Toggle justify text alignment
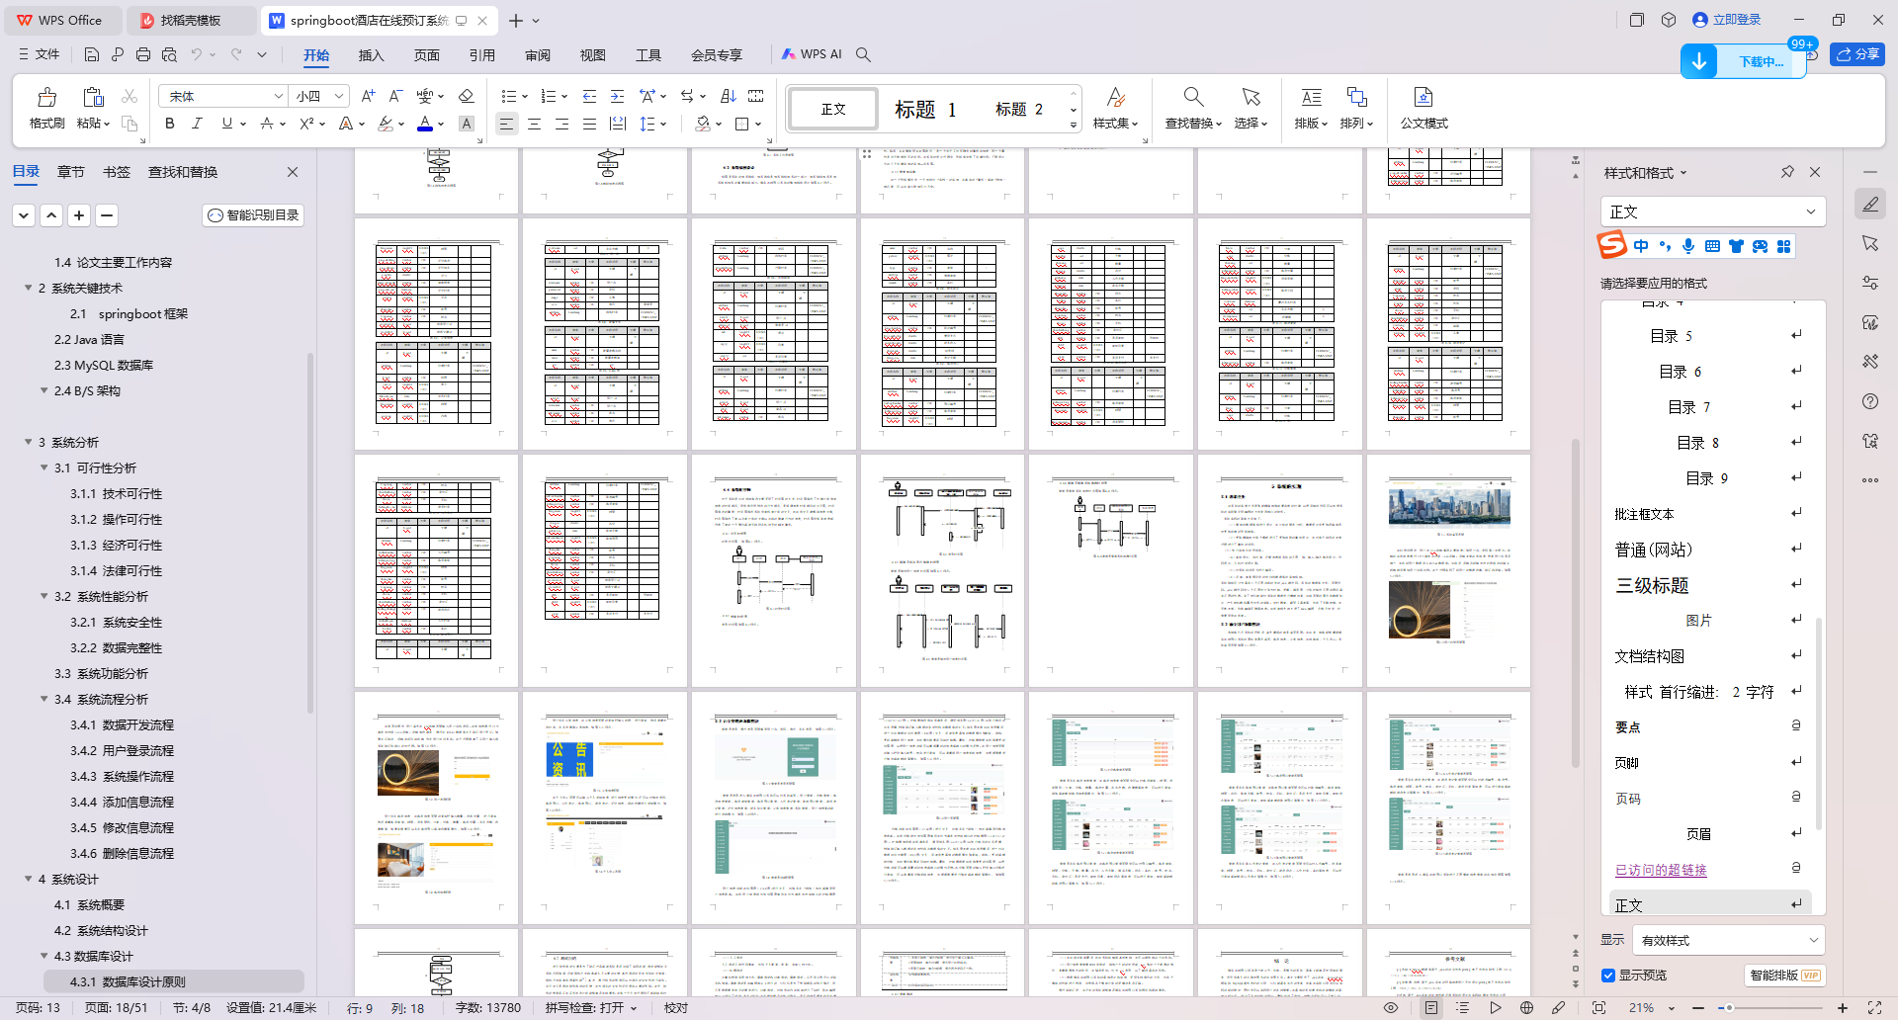 [589, 124]
